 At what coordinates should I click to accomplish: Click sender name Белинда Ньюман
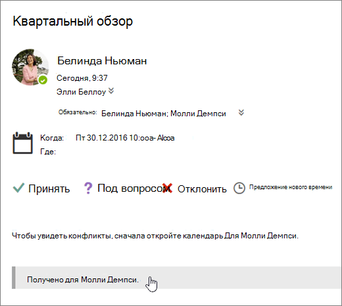(102, 60)
